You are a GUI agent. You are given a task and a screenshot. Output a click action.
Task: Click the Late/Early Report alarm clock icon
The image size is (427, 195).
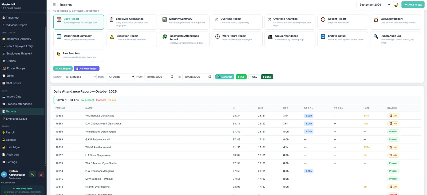(x=376, y=19)
